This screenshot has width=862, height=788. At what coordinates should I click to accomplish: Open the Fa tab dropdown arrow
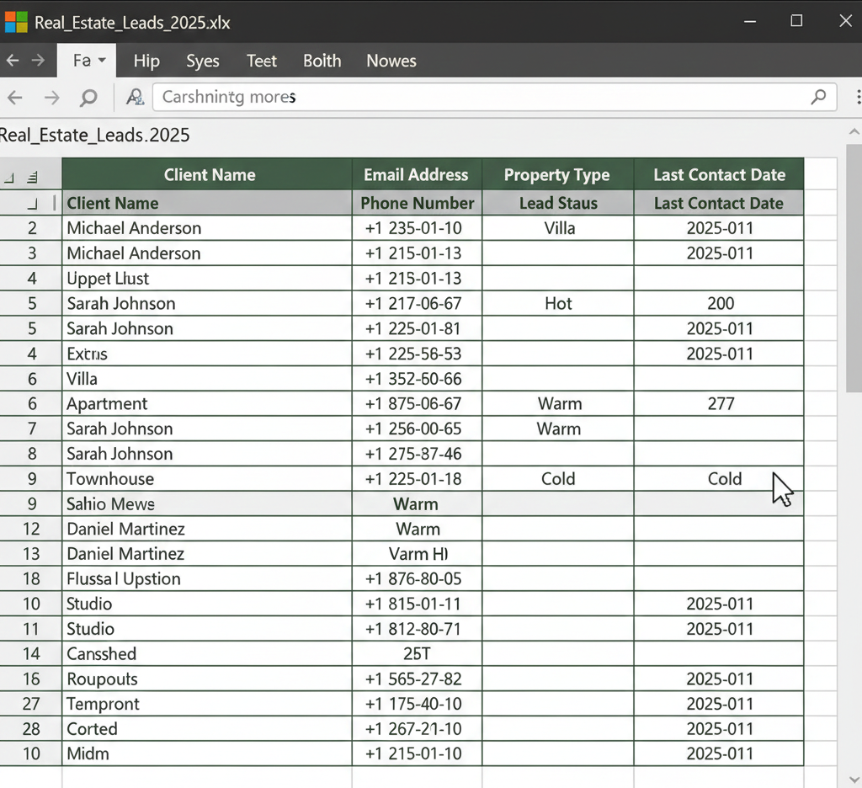click(x=102, y=60)
